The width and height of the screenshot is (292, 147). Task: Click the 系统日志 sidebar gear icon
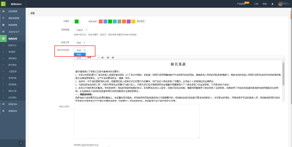[x=3, y=104]
